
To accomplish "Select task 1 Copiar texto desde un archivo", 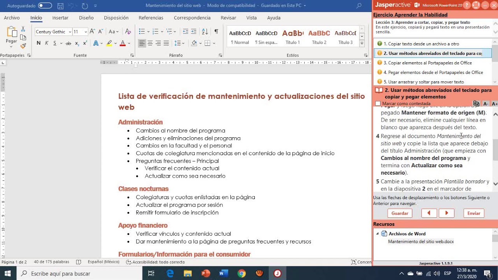I will pos(421,44).
